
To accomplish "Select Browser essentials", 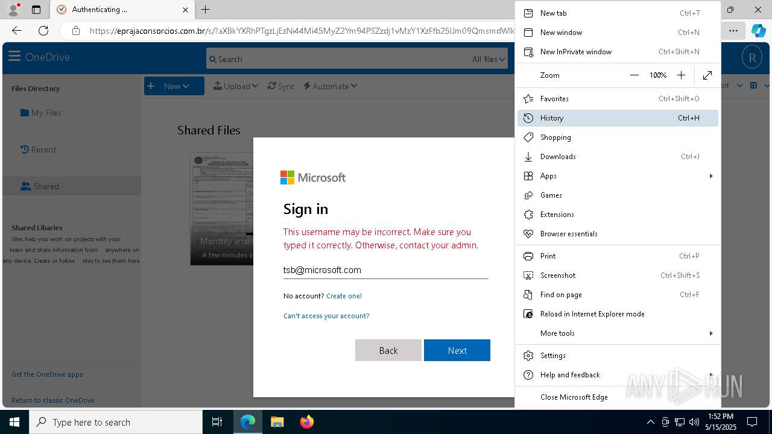I will click(618, 234).
